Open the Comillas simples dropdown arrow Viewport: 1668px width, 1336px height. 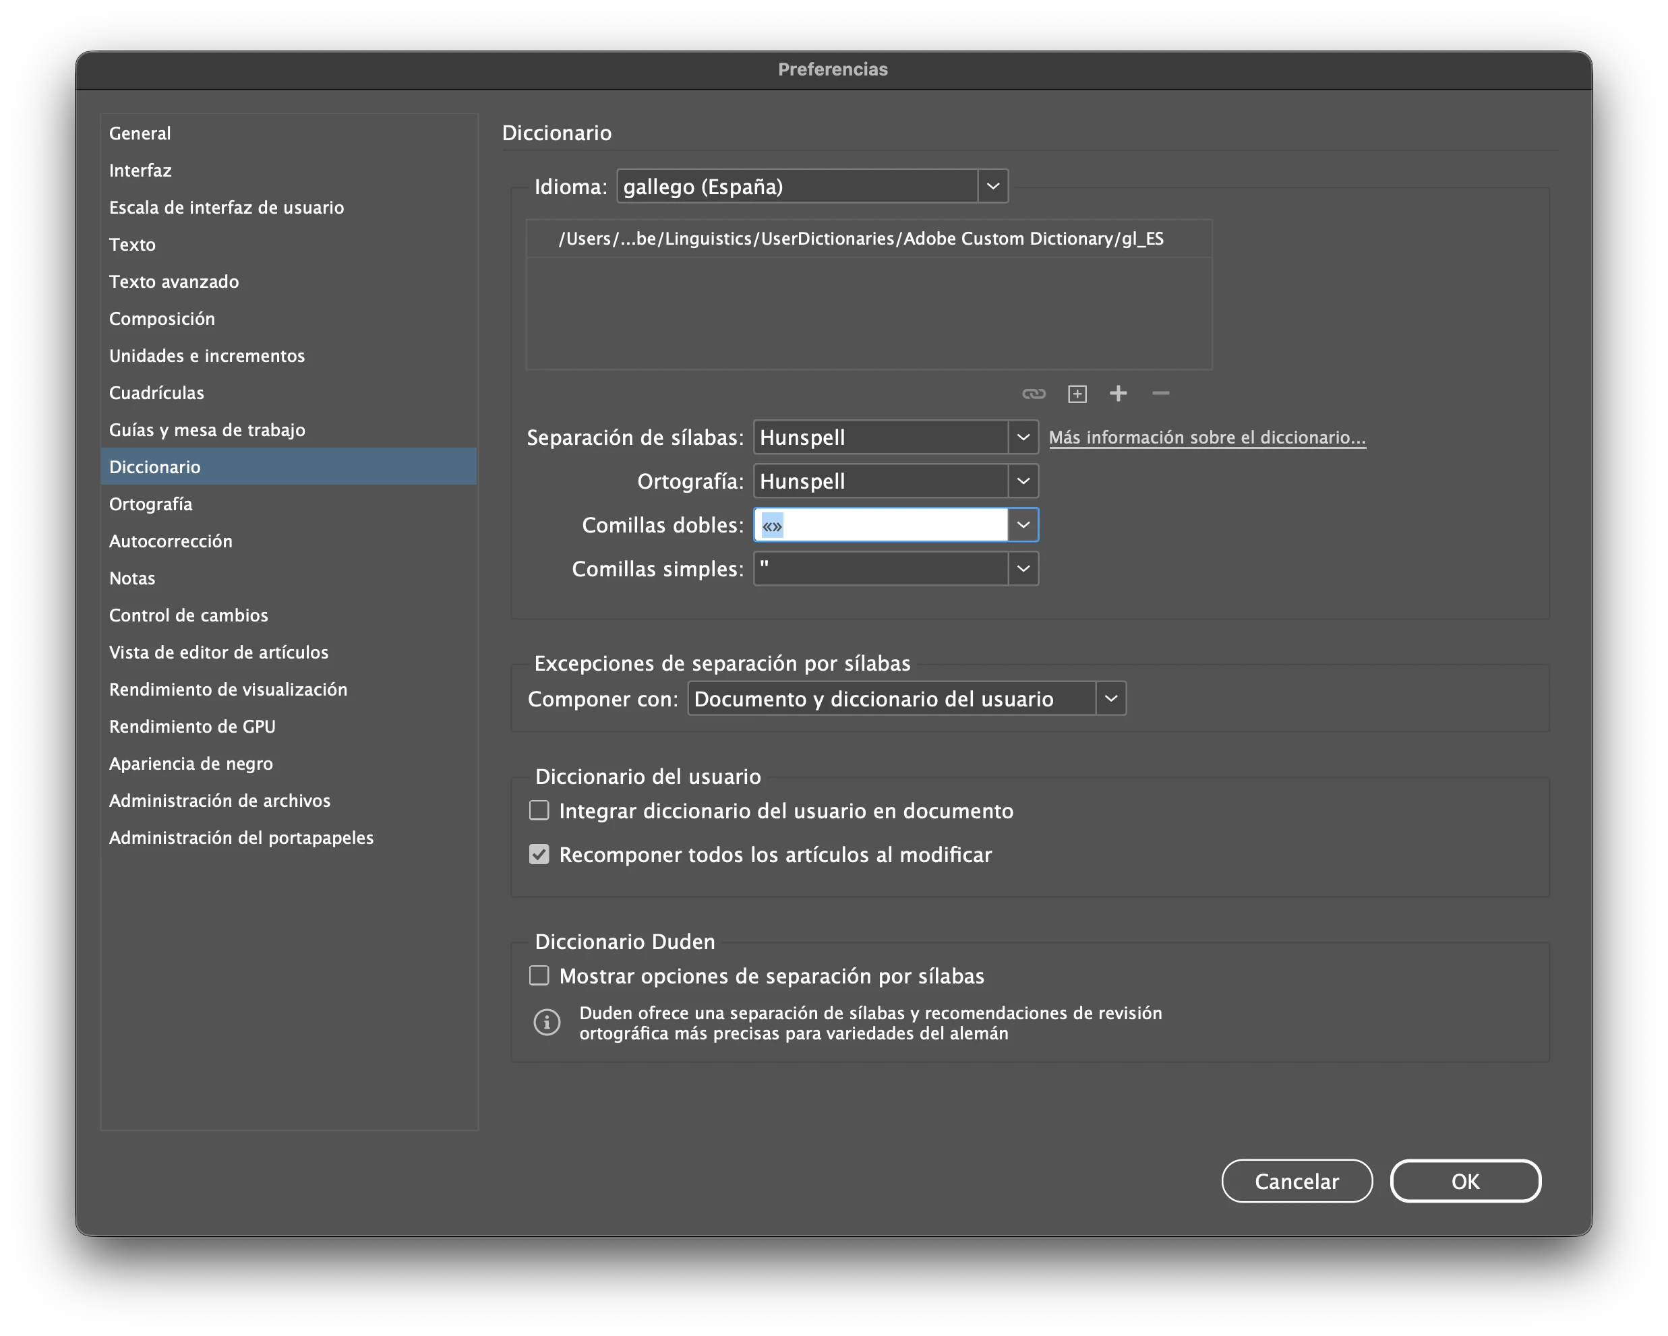pyautogui.click(x=1022, y=569)
